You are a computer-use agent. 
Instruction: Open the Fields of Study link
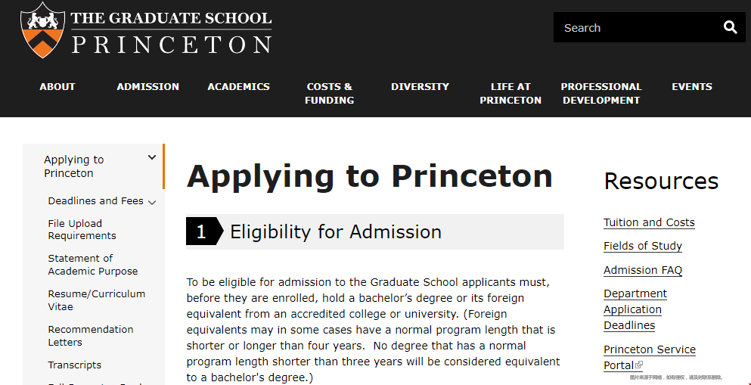[643, 246]
